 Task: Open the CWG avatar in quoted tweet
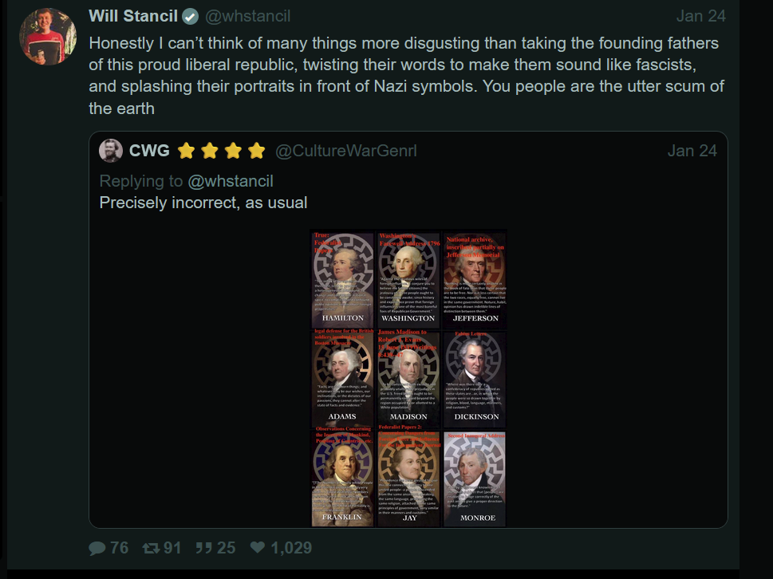tap(111, 151)
